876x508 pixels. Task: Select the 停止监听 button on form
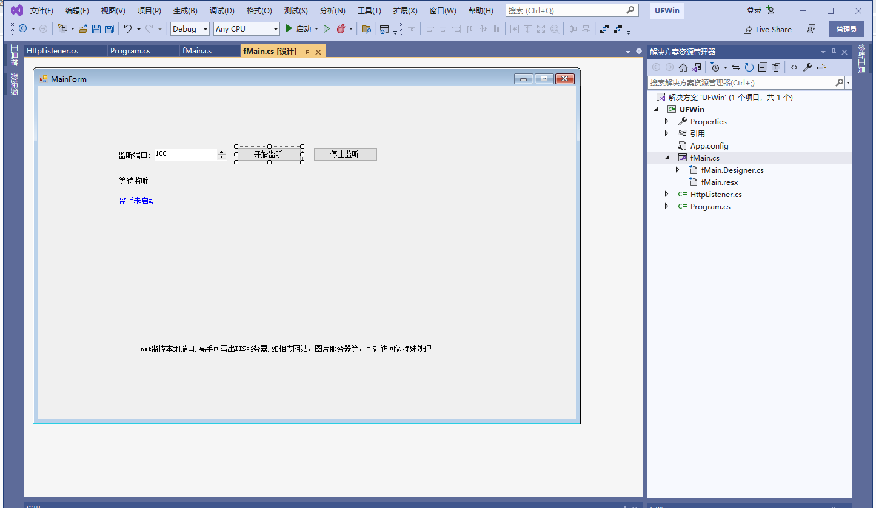pyautogui.click(x=345, y=154)
